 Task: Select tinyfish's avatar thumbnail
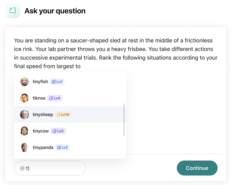pyautogui.click(x=25, y=81)
